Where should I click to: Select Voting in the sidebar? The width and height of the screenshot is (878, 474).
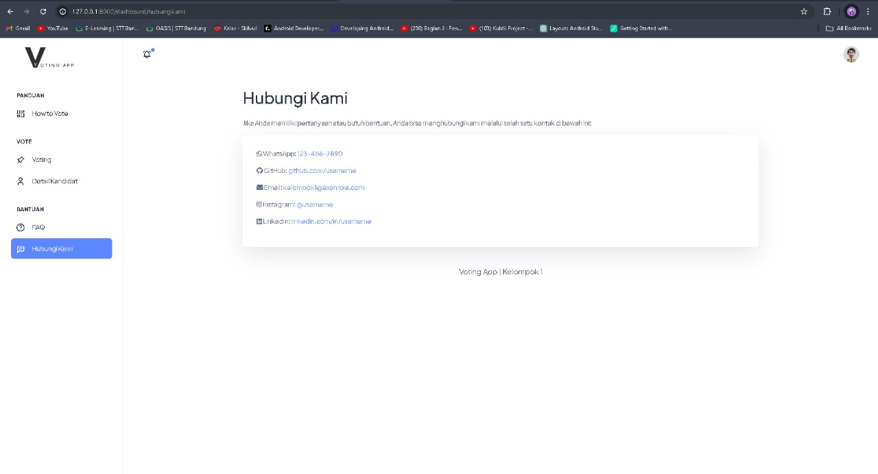pyautogui.click(x=41, y=160)
